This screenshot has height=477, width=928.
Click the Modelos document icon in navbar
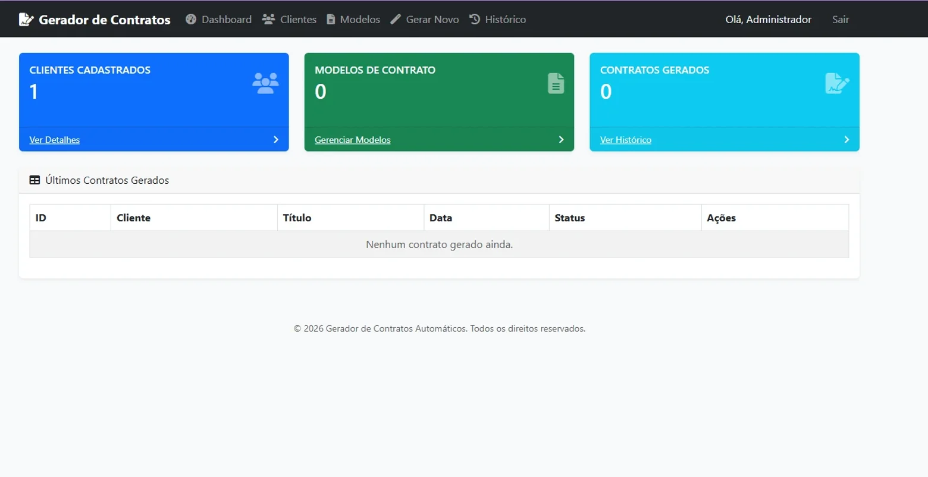[331, 19]
